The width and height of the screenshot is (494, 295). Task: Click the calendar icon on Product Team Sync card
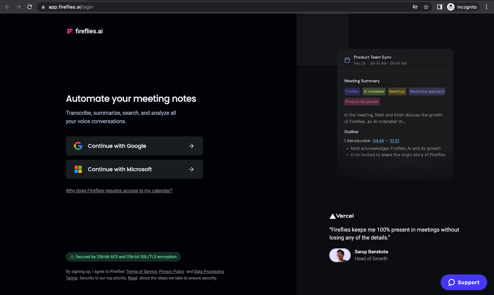point(347,60)
